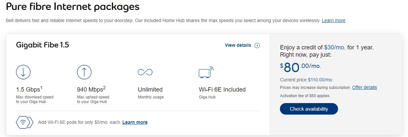Select the Unlimited monthly usage label
The image size is (408, 137).
click(x=150, y=89)
